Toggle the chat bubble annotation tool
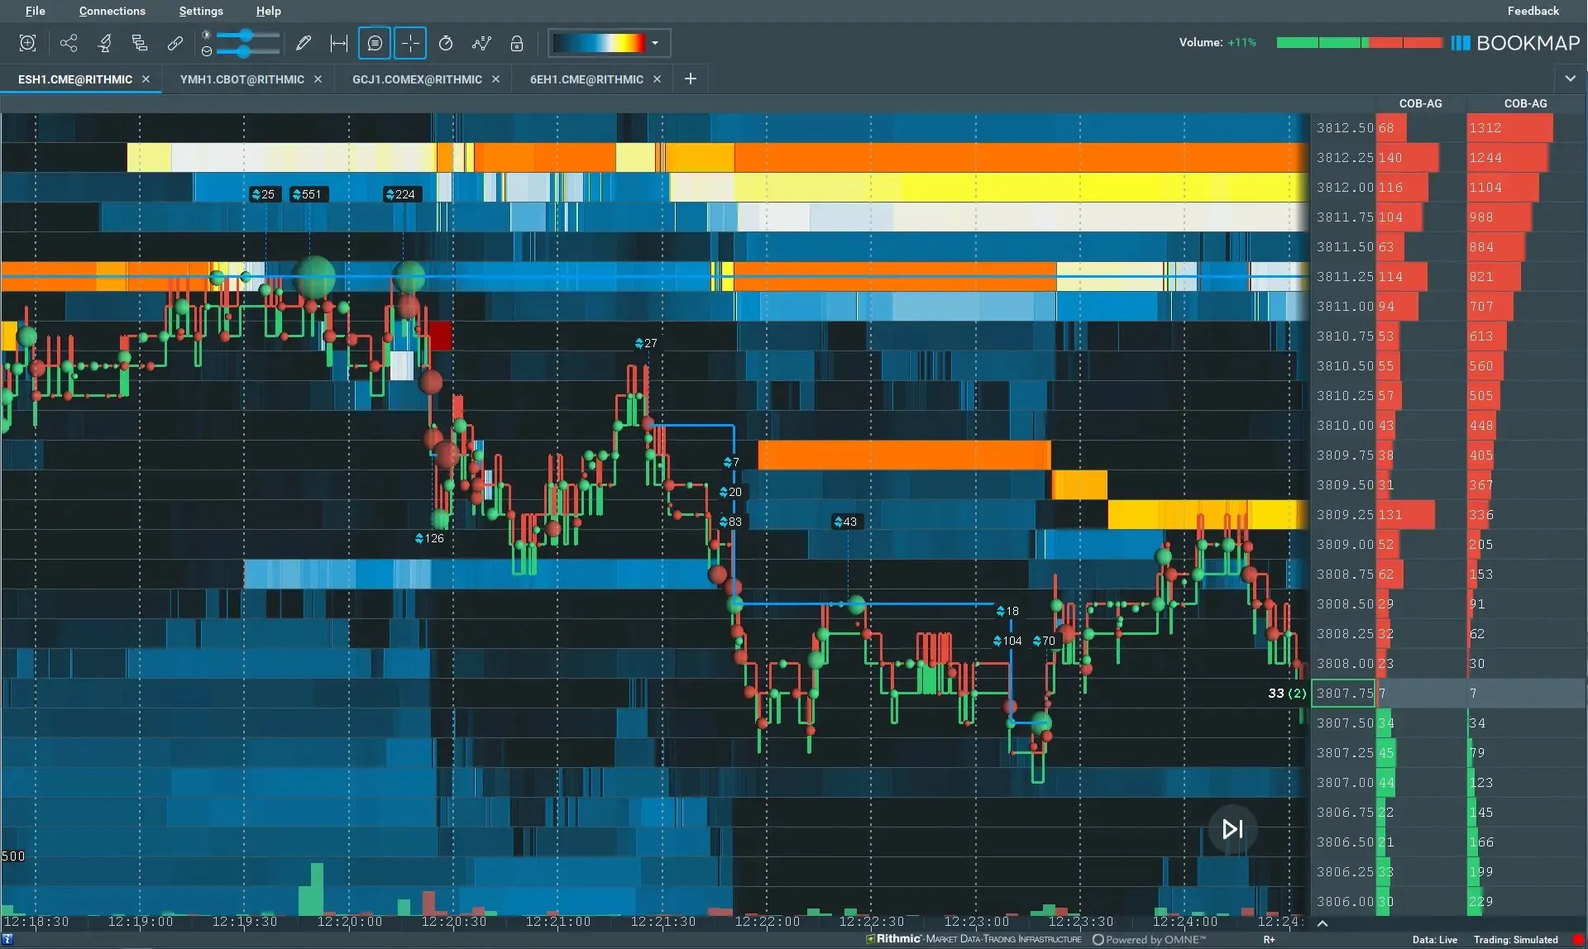Screen dimensions: 1588x949 click(x=374, y=43)
